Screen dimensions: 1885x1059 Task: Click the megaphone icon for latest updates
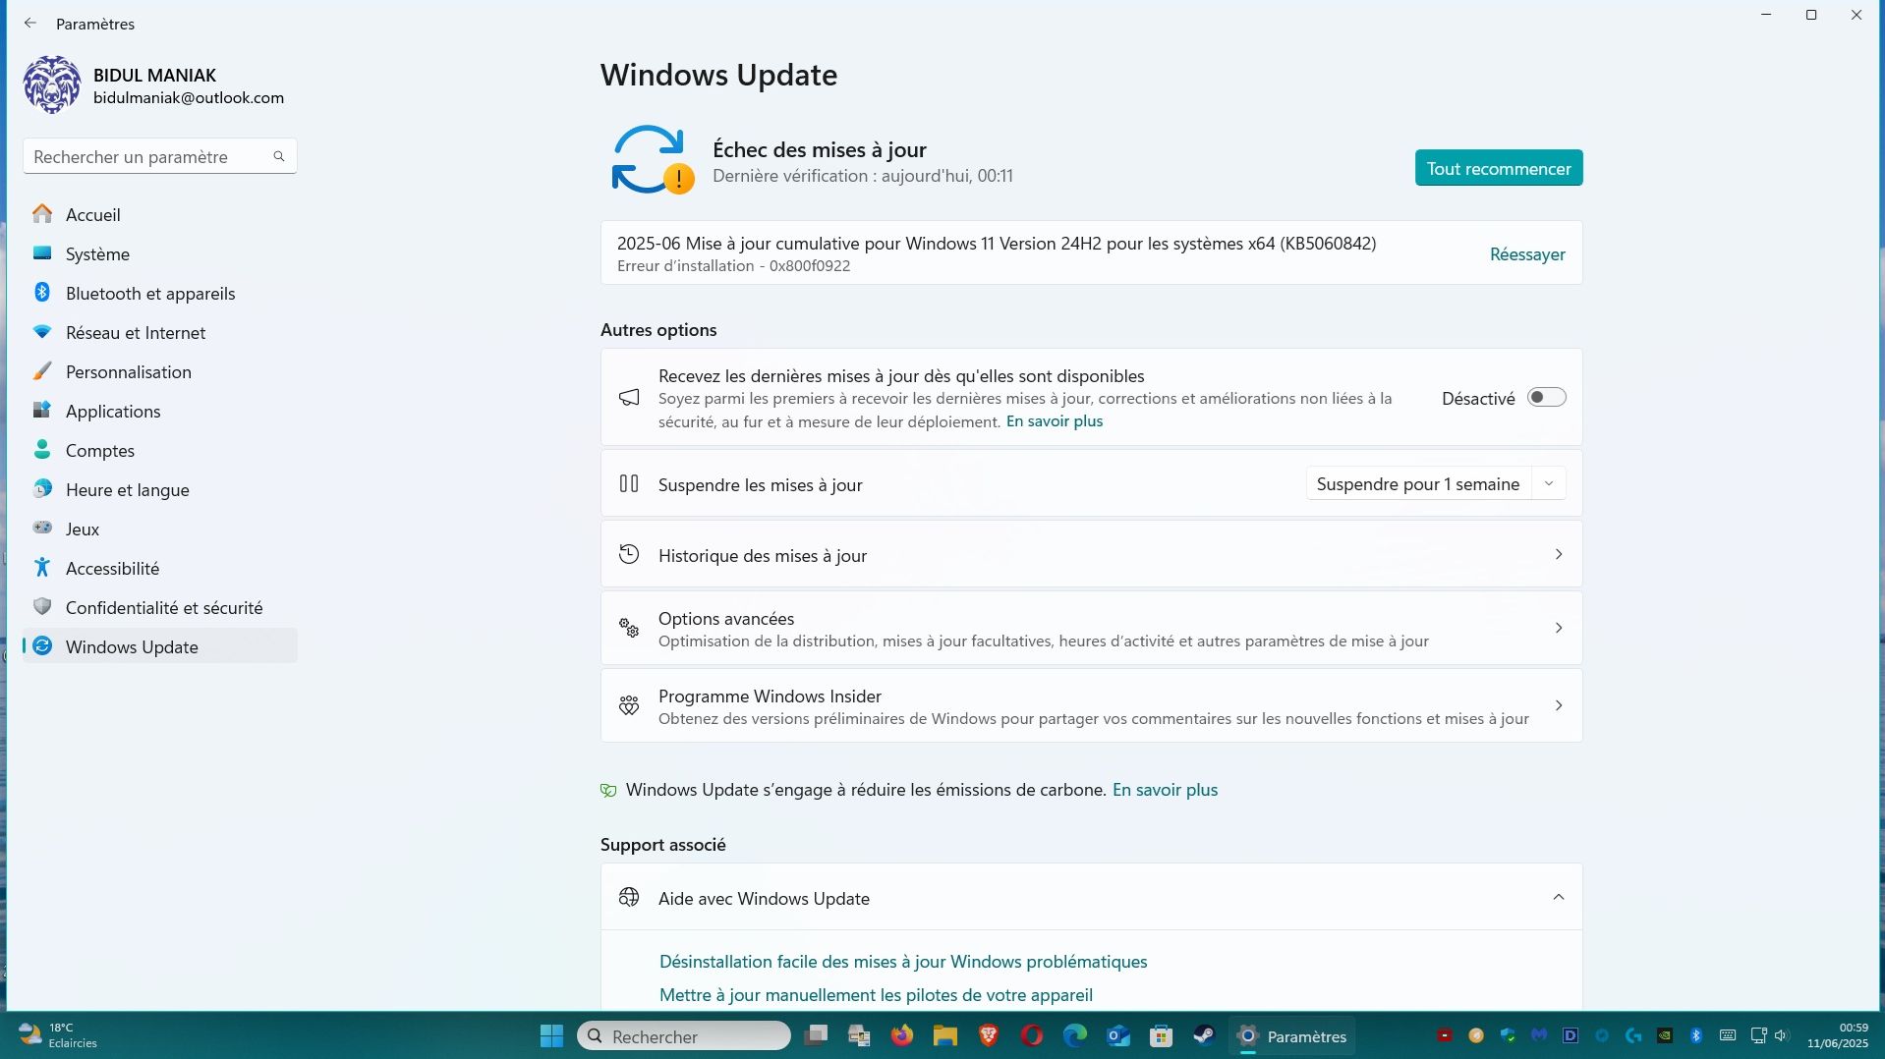[x=629, y=398]
